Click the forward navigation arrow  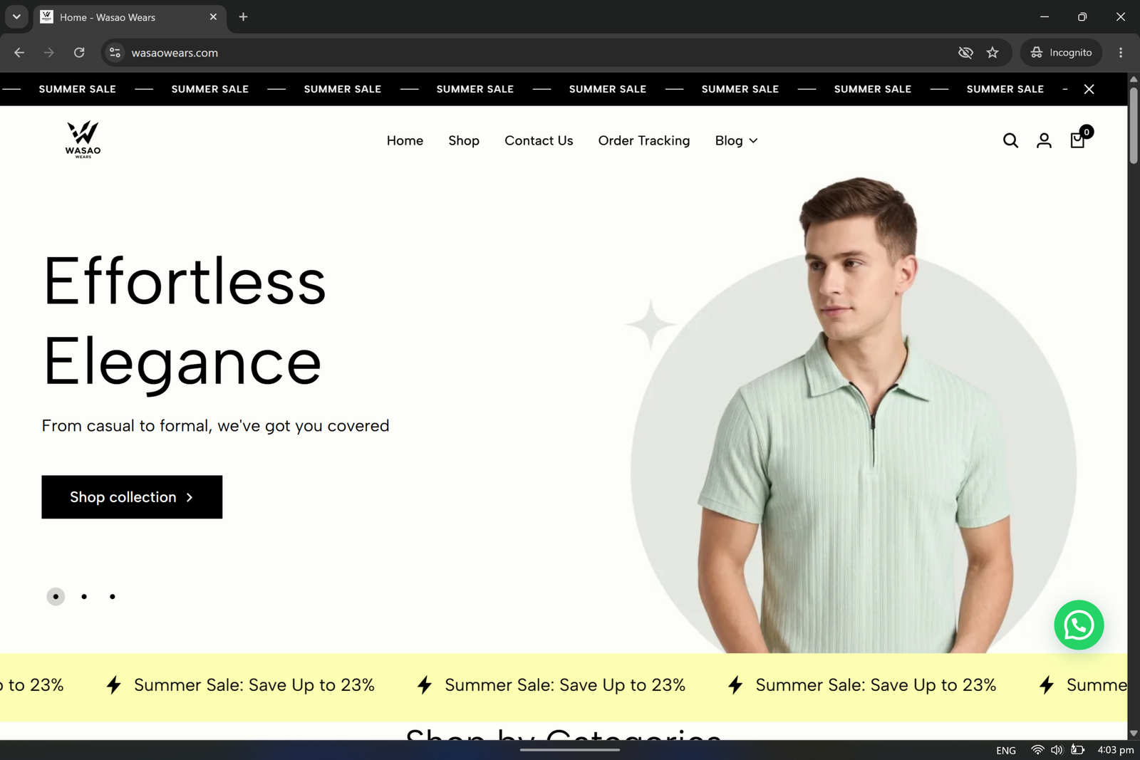tap(48, 53)
